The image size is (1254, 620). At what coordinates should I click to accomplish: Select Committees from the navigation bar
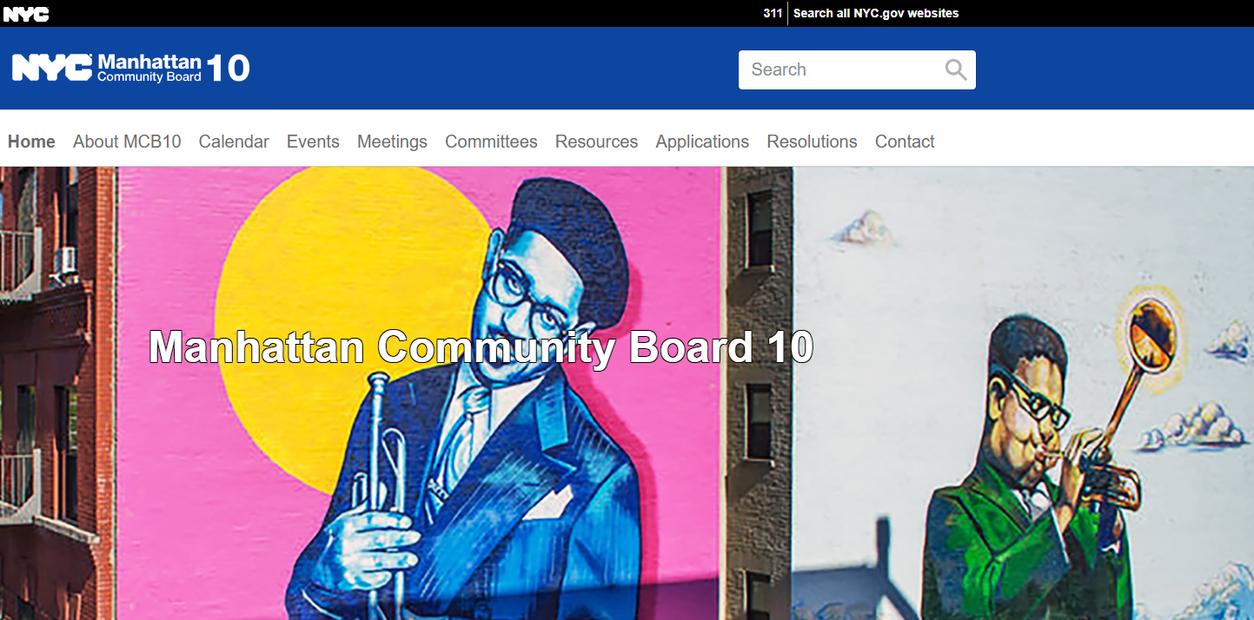tap(491, 141)
